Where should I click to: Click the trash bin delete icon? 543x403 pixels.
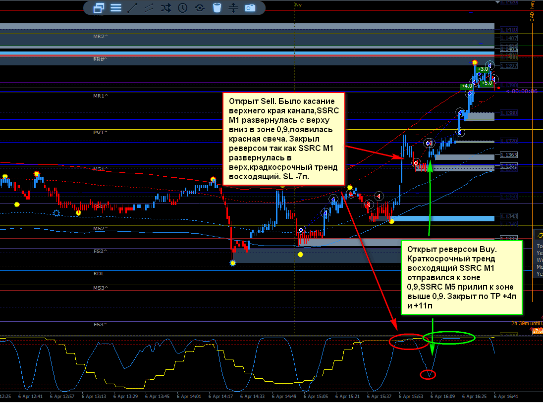(217, 7)
